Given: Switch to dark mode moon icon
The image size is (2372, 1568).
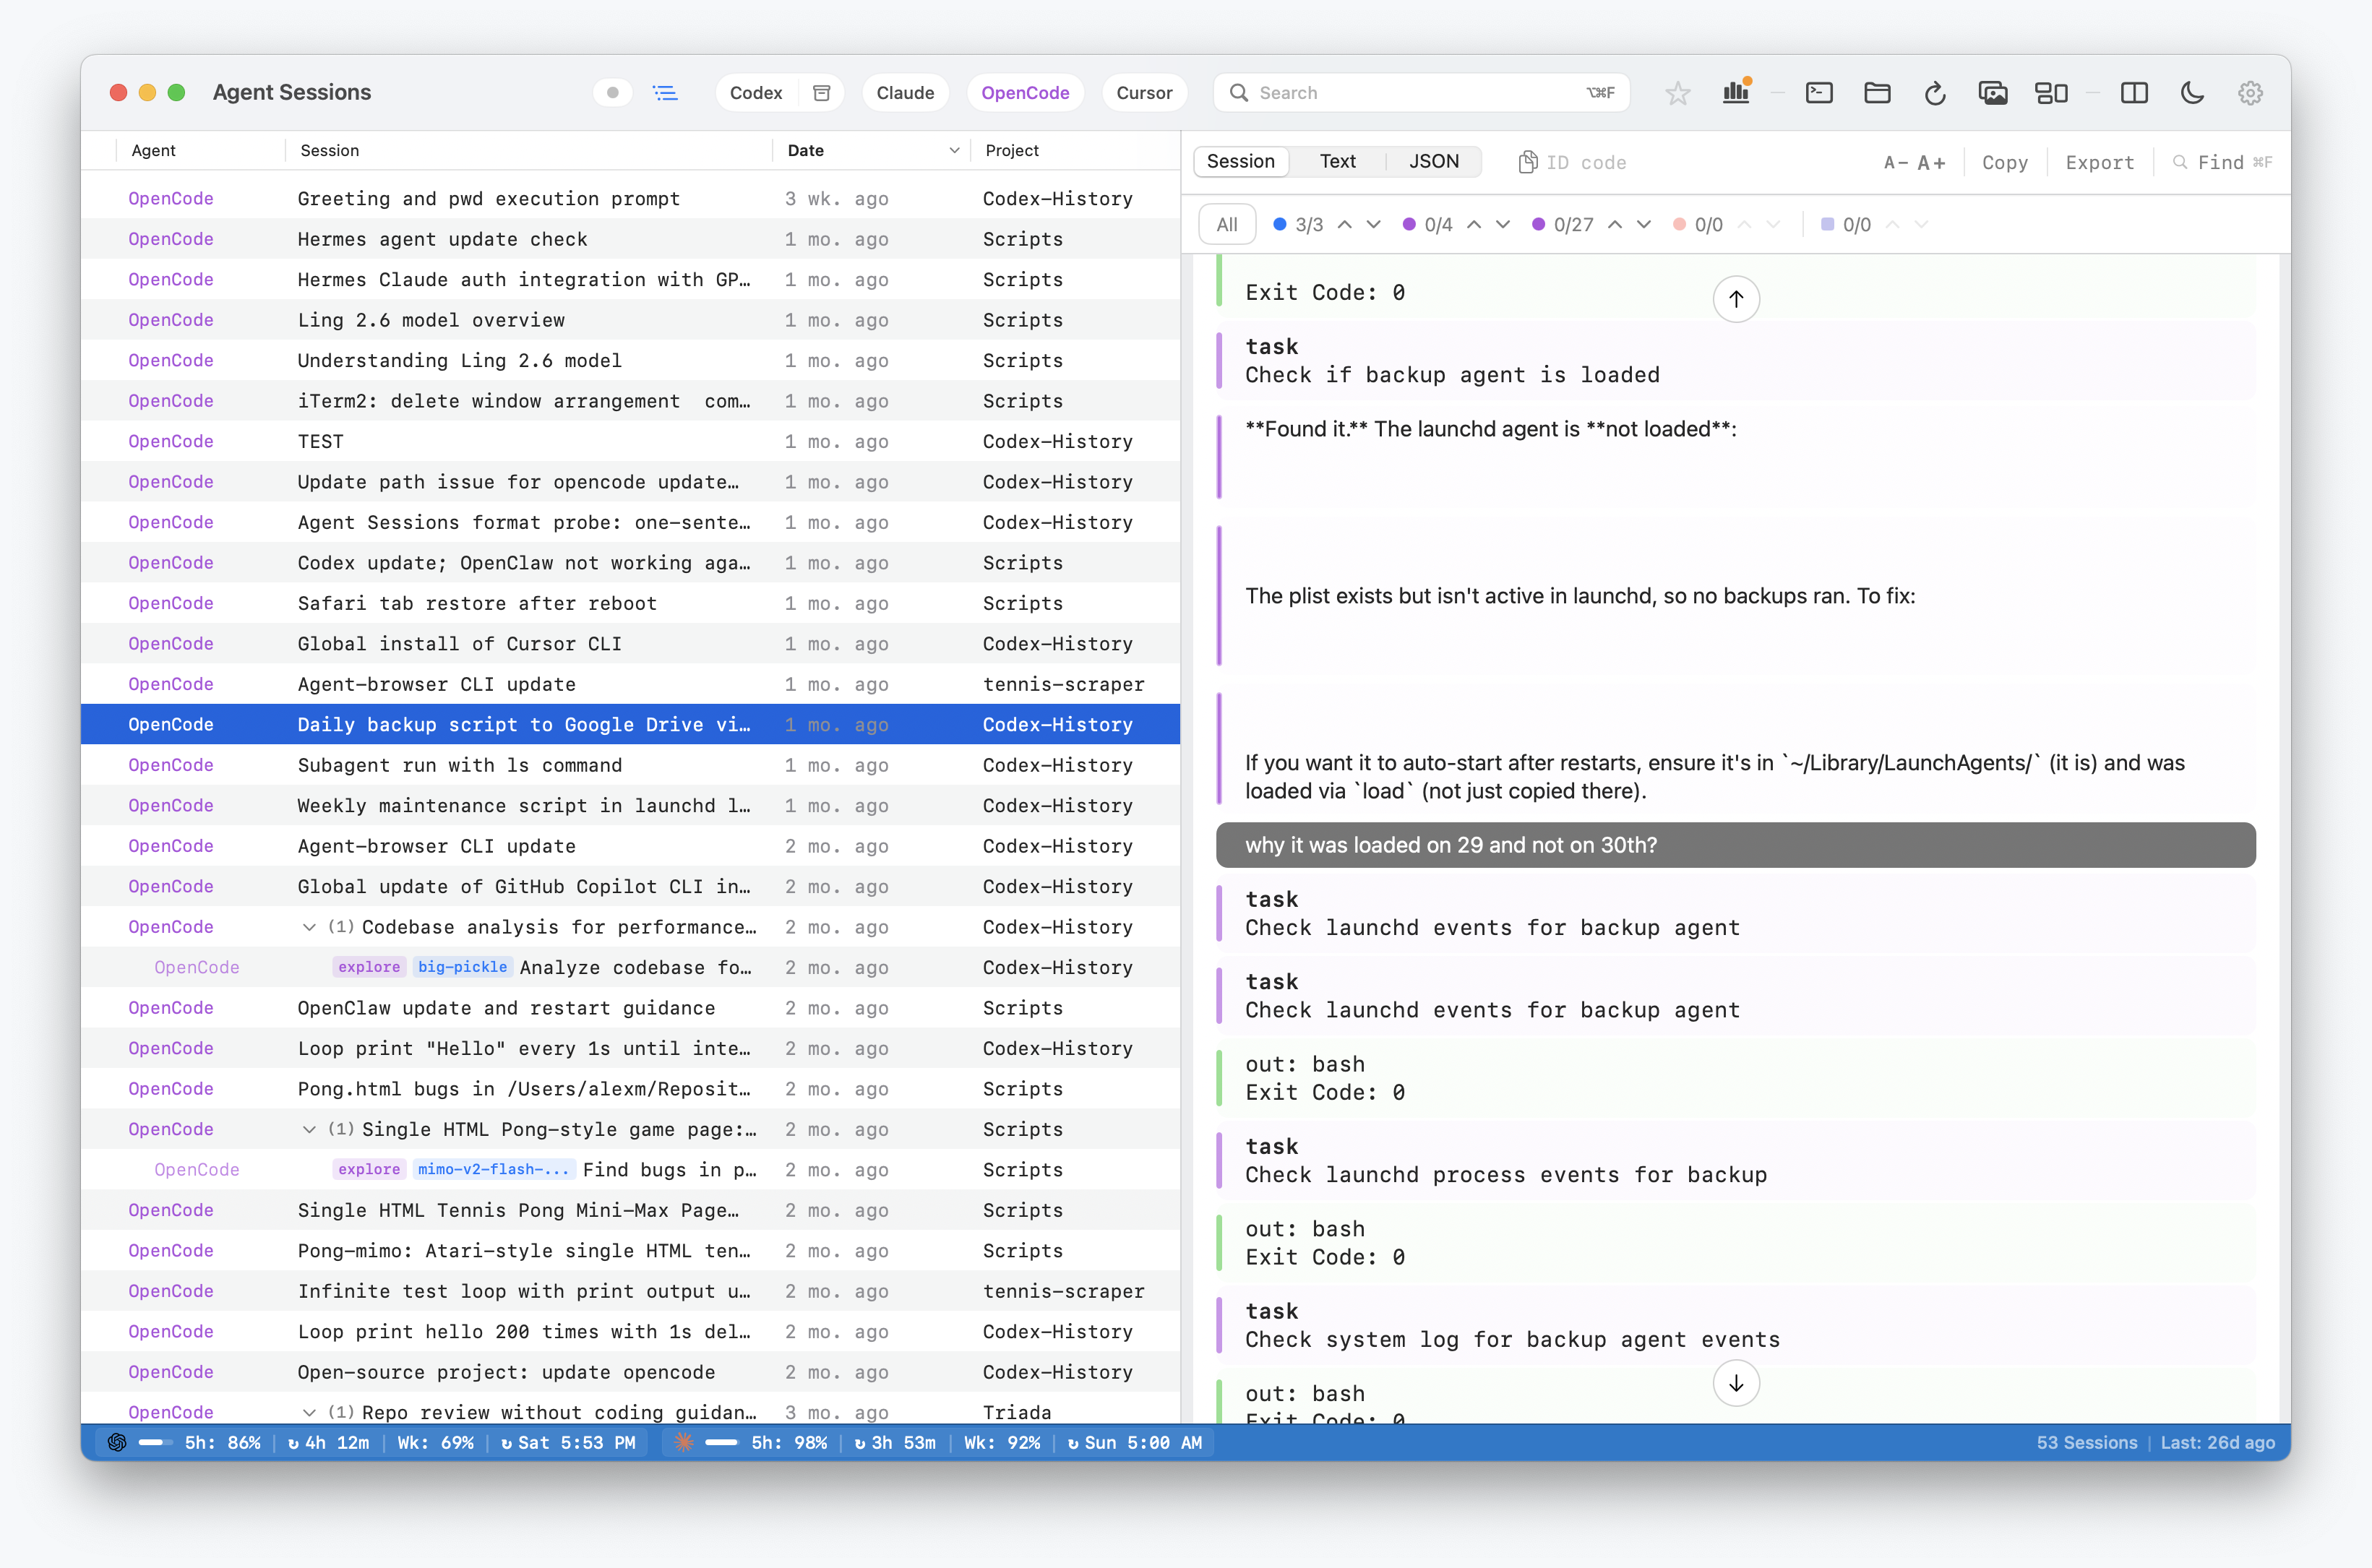Looking at the screenshot, I should pos(2192,93).
